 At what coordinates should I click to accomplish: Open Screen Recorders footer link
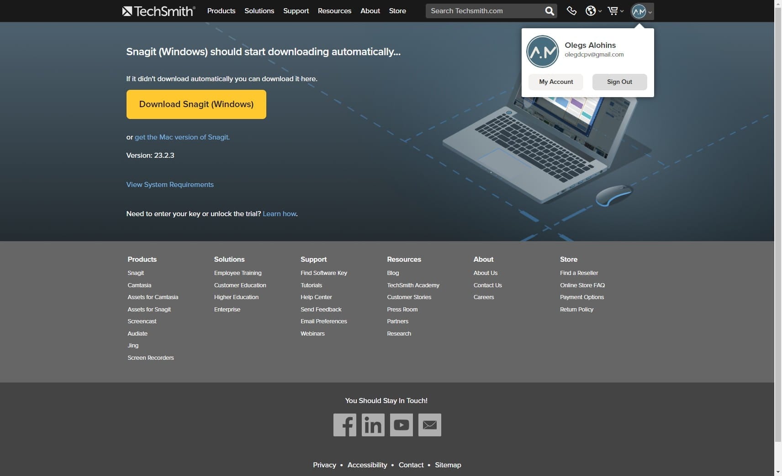pos(151,358)
